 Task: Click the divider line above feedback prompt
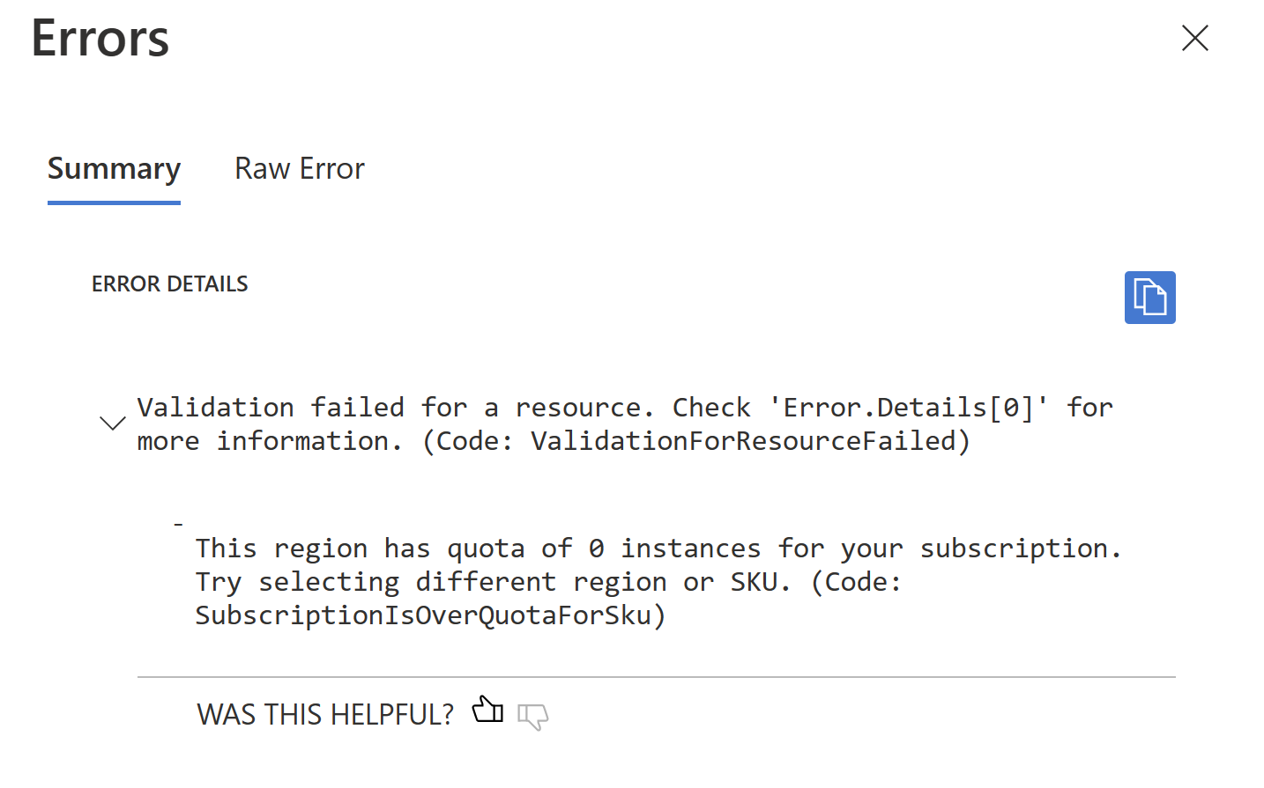656,677
